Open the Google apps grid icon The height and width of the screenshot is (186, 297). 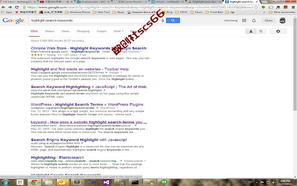tap(244, 20)
